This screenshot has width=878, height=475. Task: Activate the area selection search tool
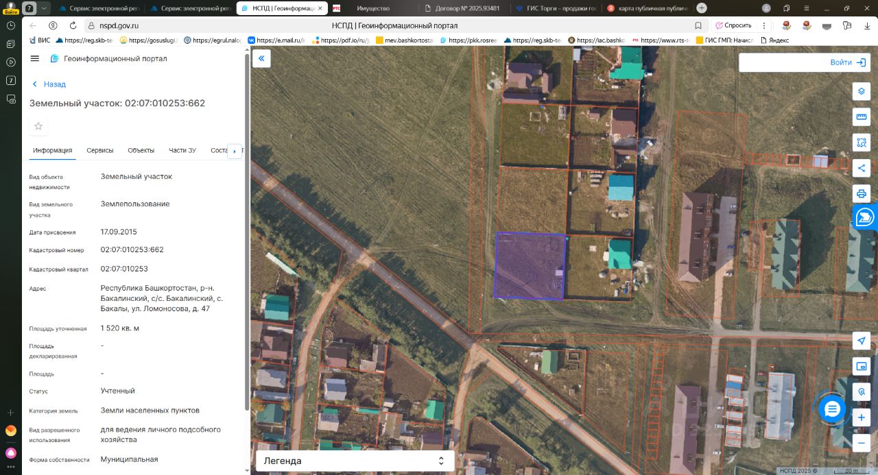click(x=862, y=143)
